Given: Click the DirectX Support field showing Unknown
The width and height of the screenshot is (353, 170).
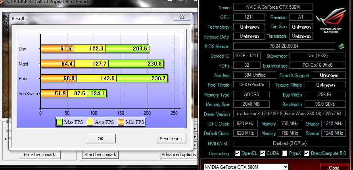Looking at the screenshot, I should tap(329, 75).
